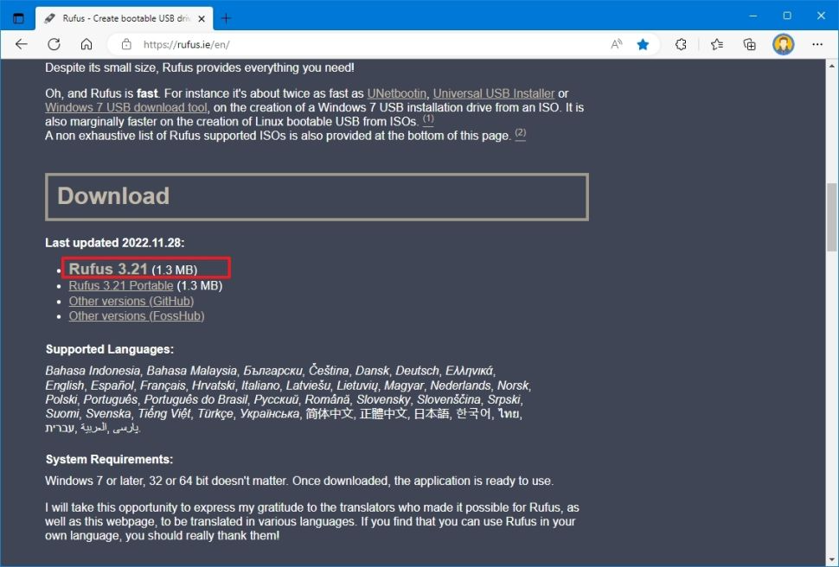View site information lock icon
This screenshot has height=567, width=839.
pos(126,44)
